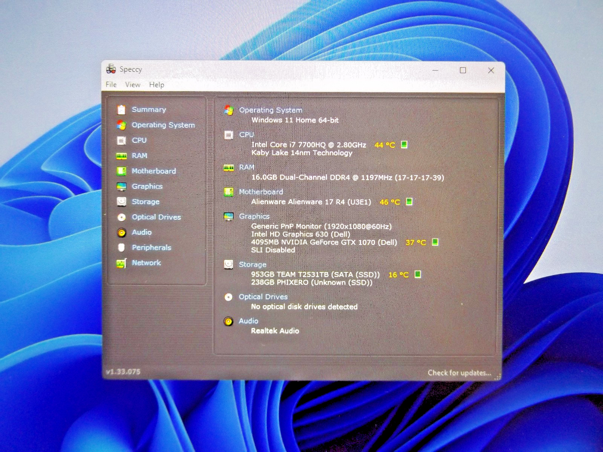
Task: Open the Operating System heading link in the summary
Action: point(271,110)
